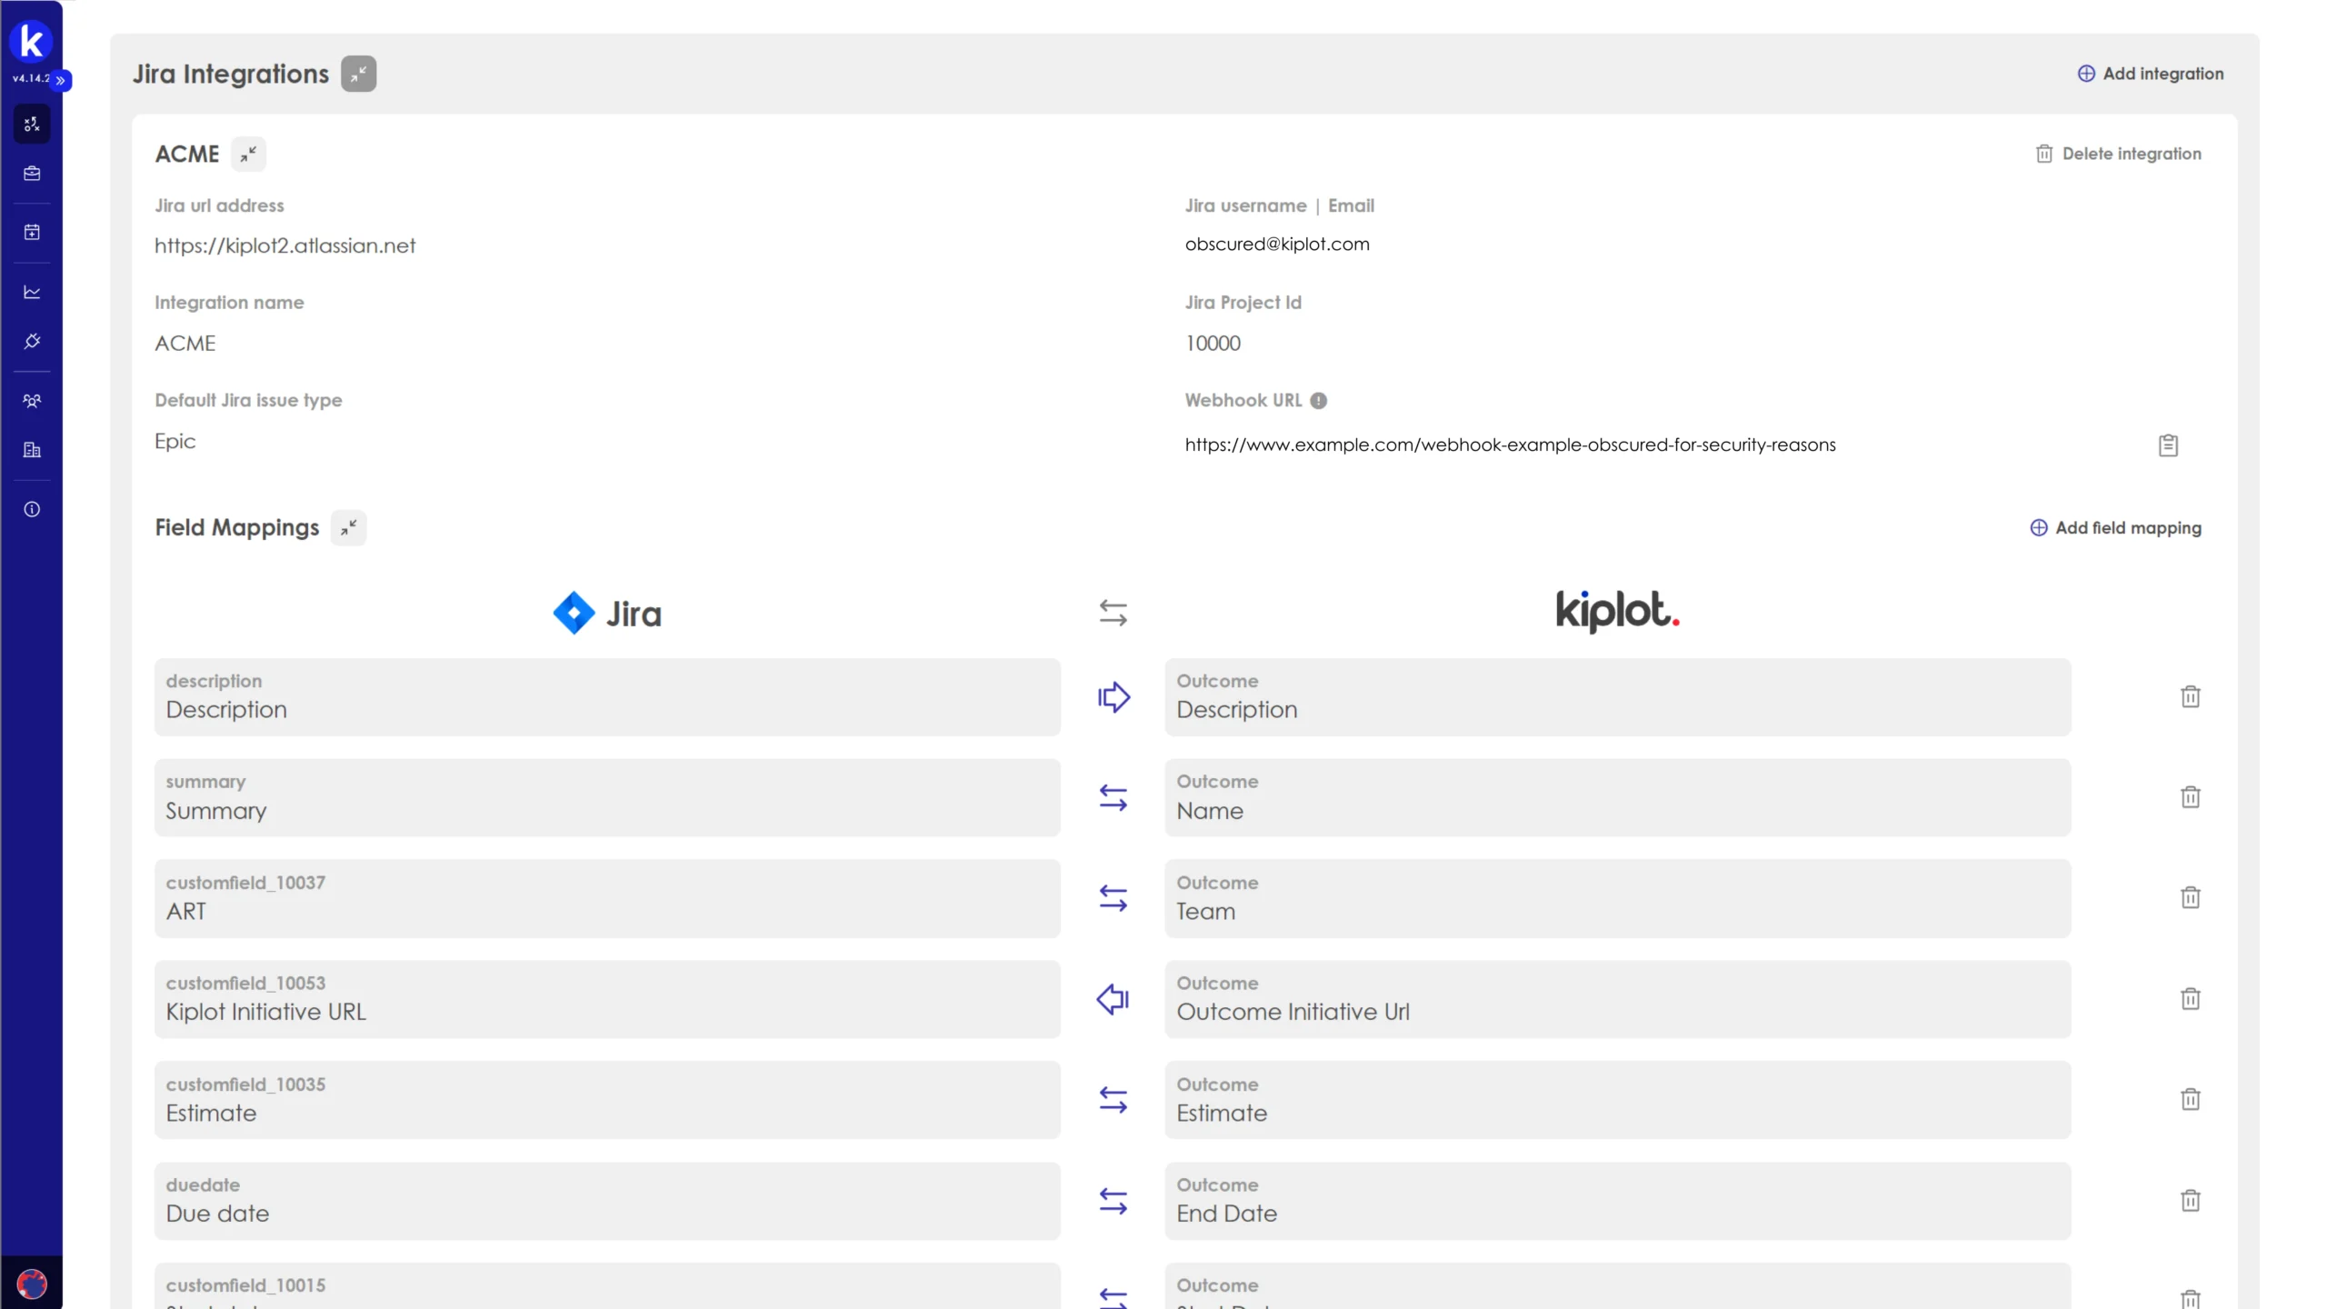Open the Jira customfield_10037 ART selector
The image size is (2327, 1309).
(x=607, y=899)
